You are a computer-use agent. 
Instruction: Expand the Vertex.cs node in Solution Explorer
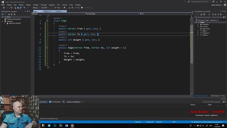tap(198, 35)
